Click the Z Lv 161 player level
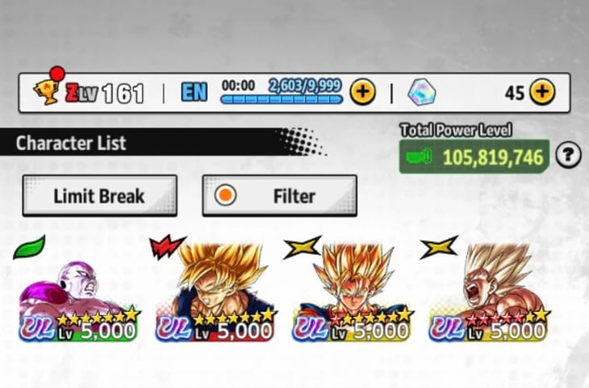This screenshot has width=589, height=388. 104,93
